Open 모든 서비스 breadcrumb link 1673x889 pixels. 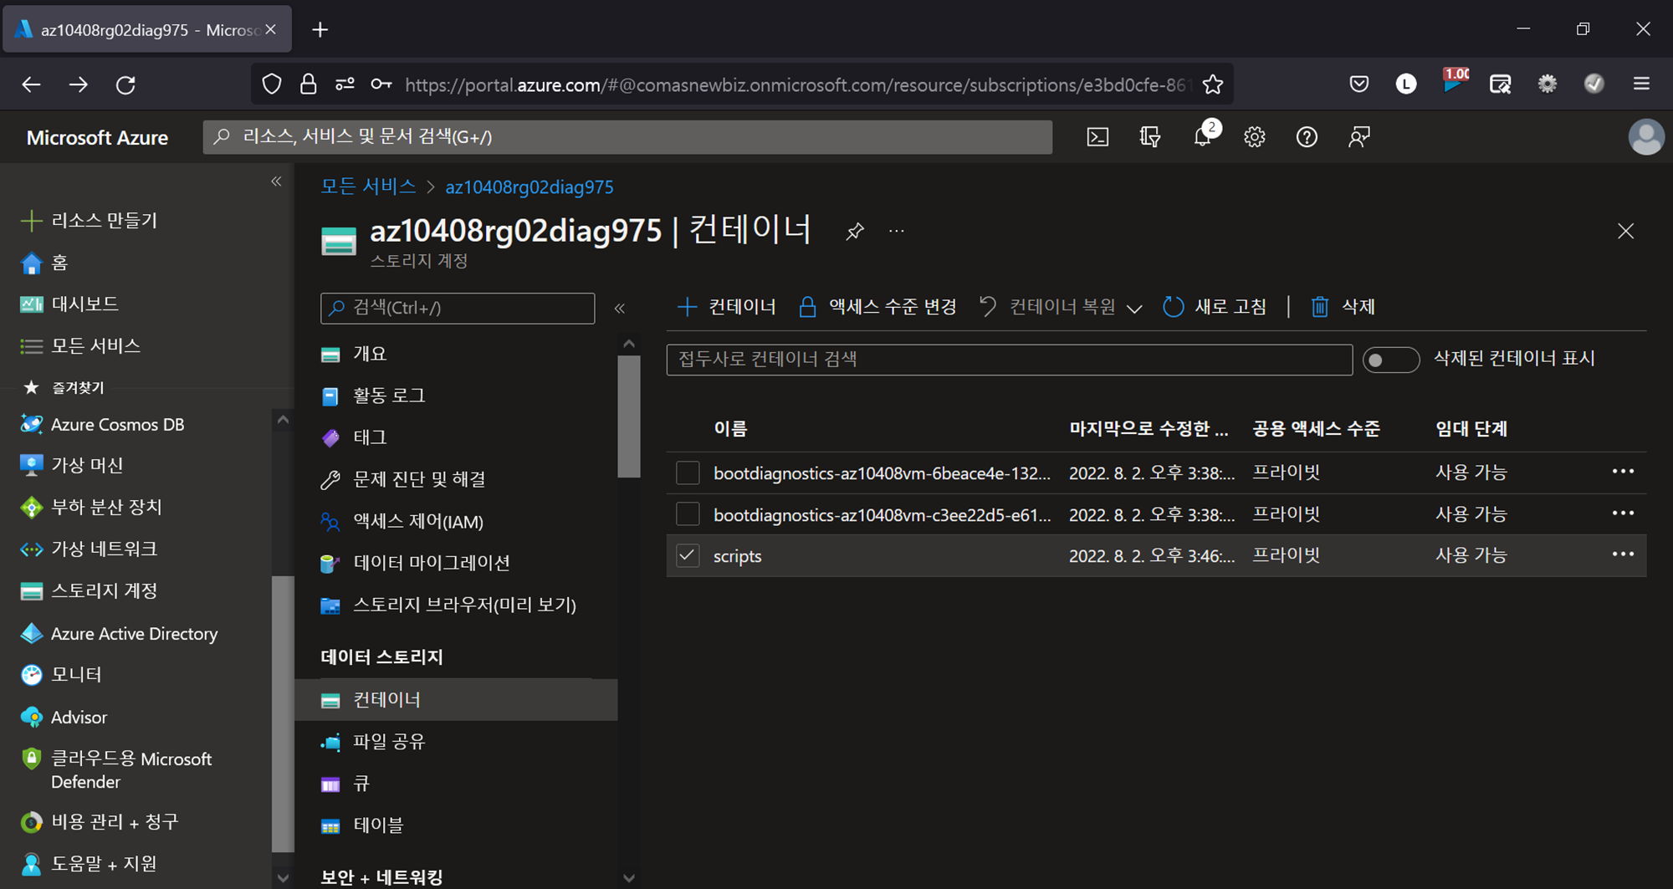[x=368, y=186]
